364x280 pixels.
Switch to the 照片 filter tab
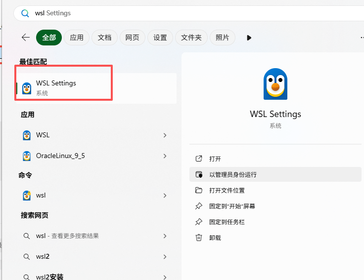[223, 38]
